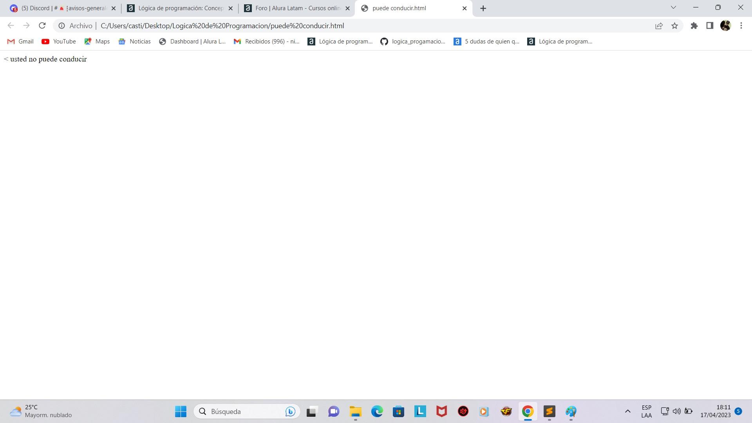Viewport: 752px width, 423px height.
Task: Open the browser extensions menu
Action: 695,26
